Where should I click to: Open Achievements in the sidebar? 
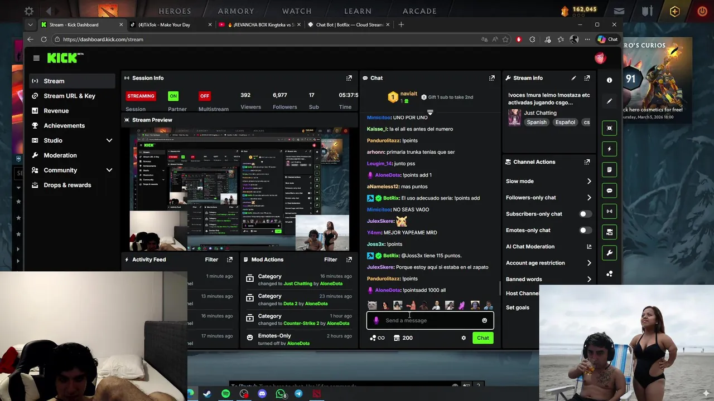pyautogui.click(x=71, y=126)
